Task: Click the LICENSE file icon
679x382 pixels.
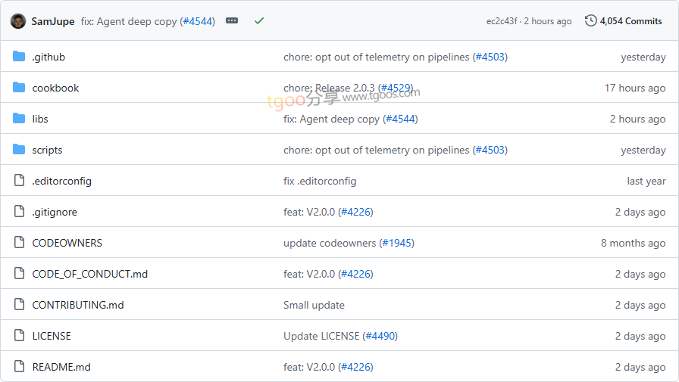Action: coord(19,335)
